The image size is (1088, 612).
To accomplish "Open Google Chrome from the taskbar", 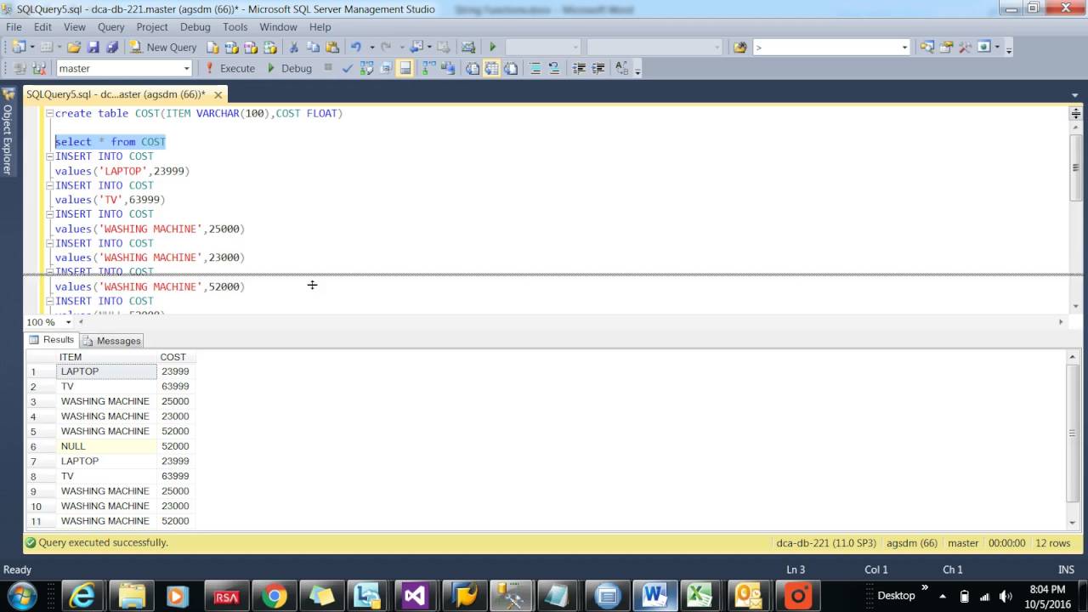I will (274, 596).
